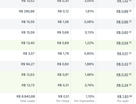Open footnote [2] beside R$ 0,60

click(130, 32)
